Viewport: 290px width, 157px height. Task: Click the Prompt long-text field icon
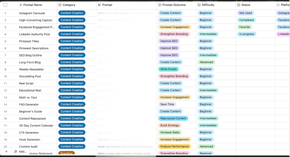click(99, 5)
